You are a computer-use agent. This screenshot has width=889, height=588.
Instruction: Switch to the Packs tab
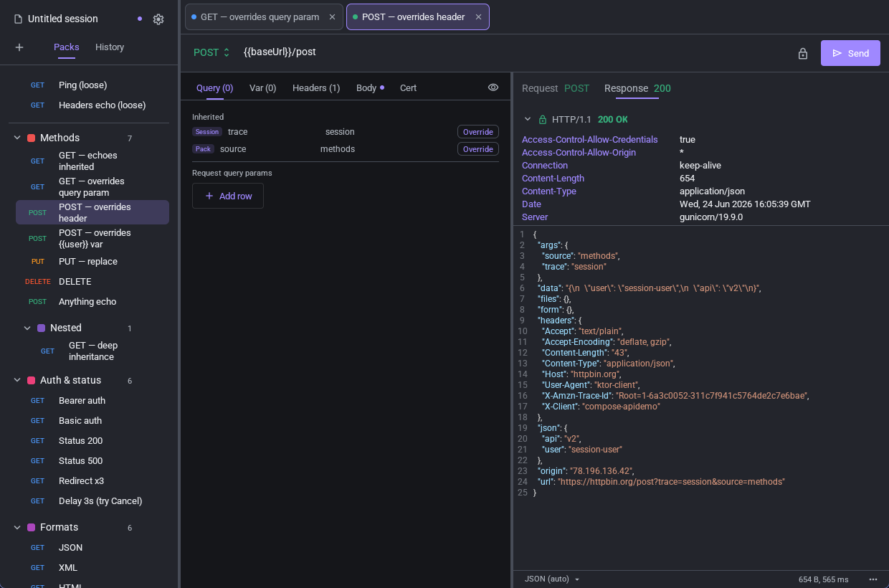tap(67, 47)
